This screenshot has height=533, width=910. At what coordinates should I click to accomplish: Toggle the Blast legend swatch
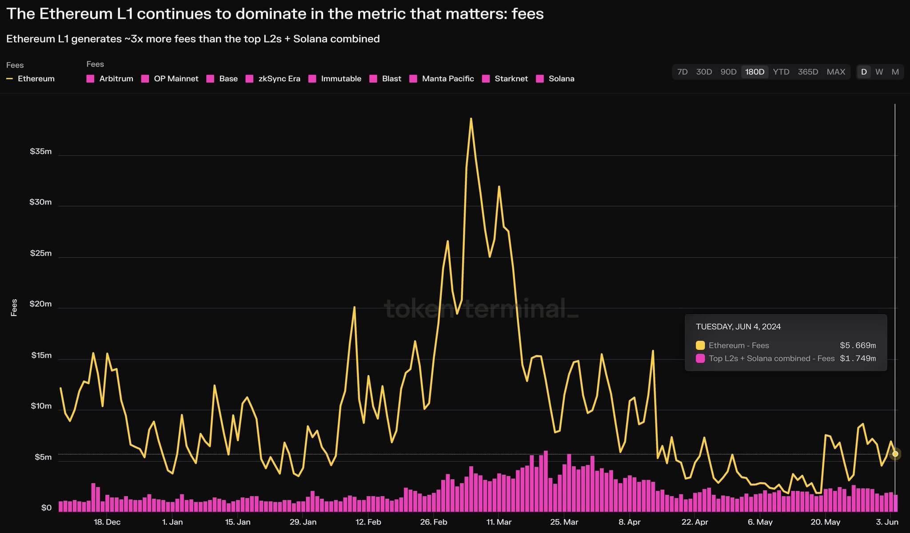pyautogui.click(x=373, y=79)
